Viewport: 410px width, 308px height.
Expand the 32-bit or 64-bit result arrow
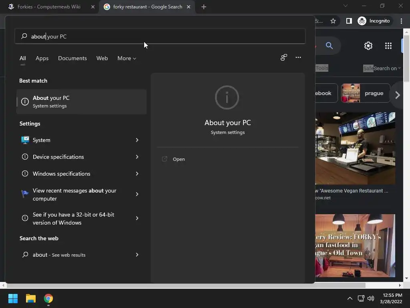(137, 218)
